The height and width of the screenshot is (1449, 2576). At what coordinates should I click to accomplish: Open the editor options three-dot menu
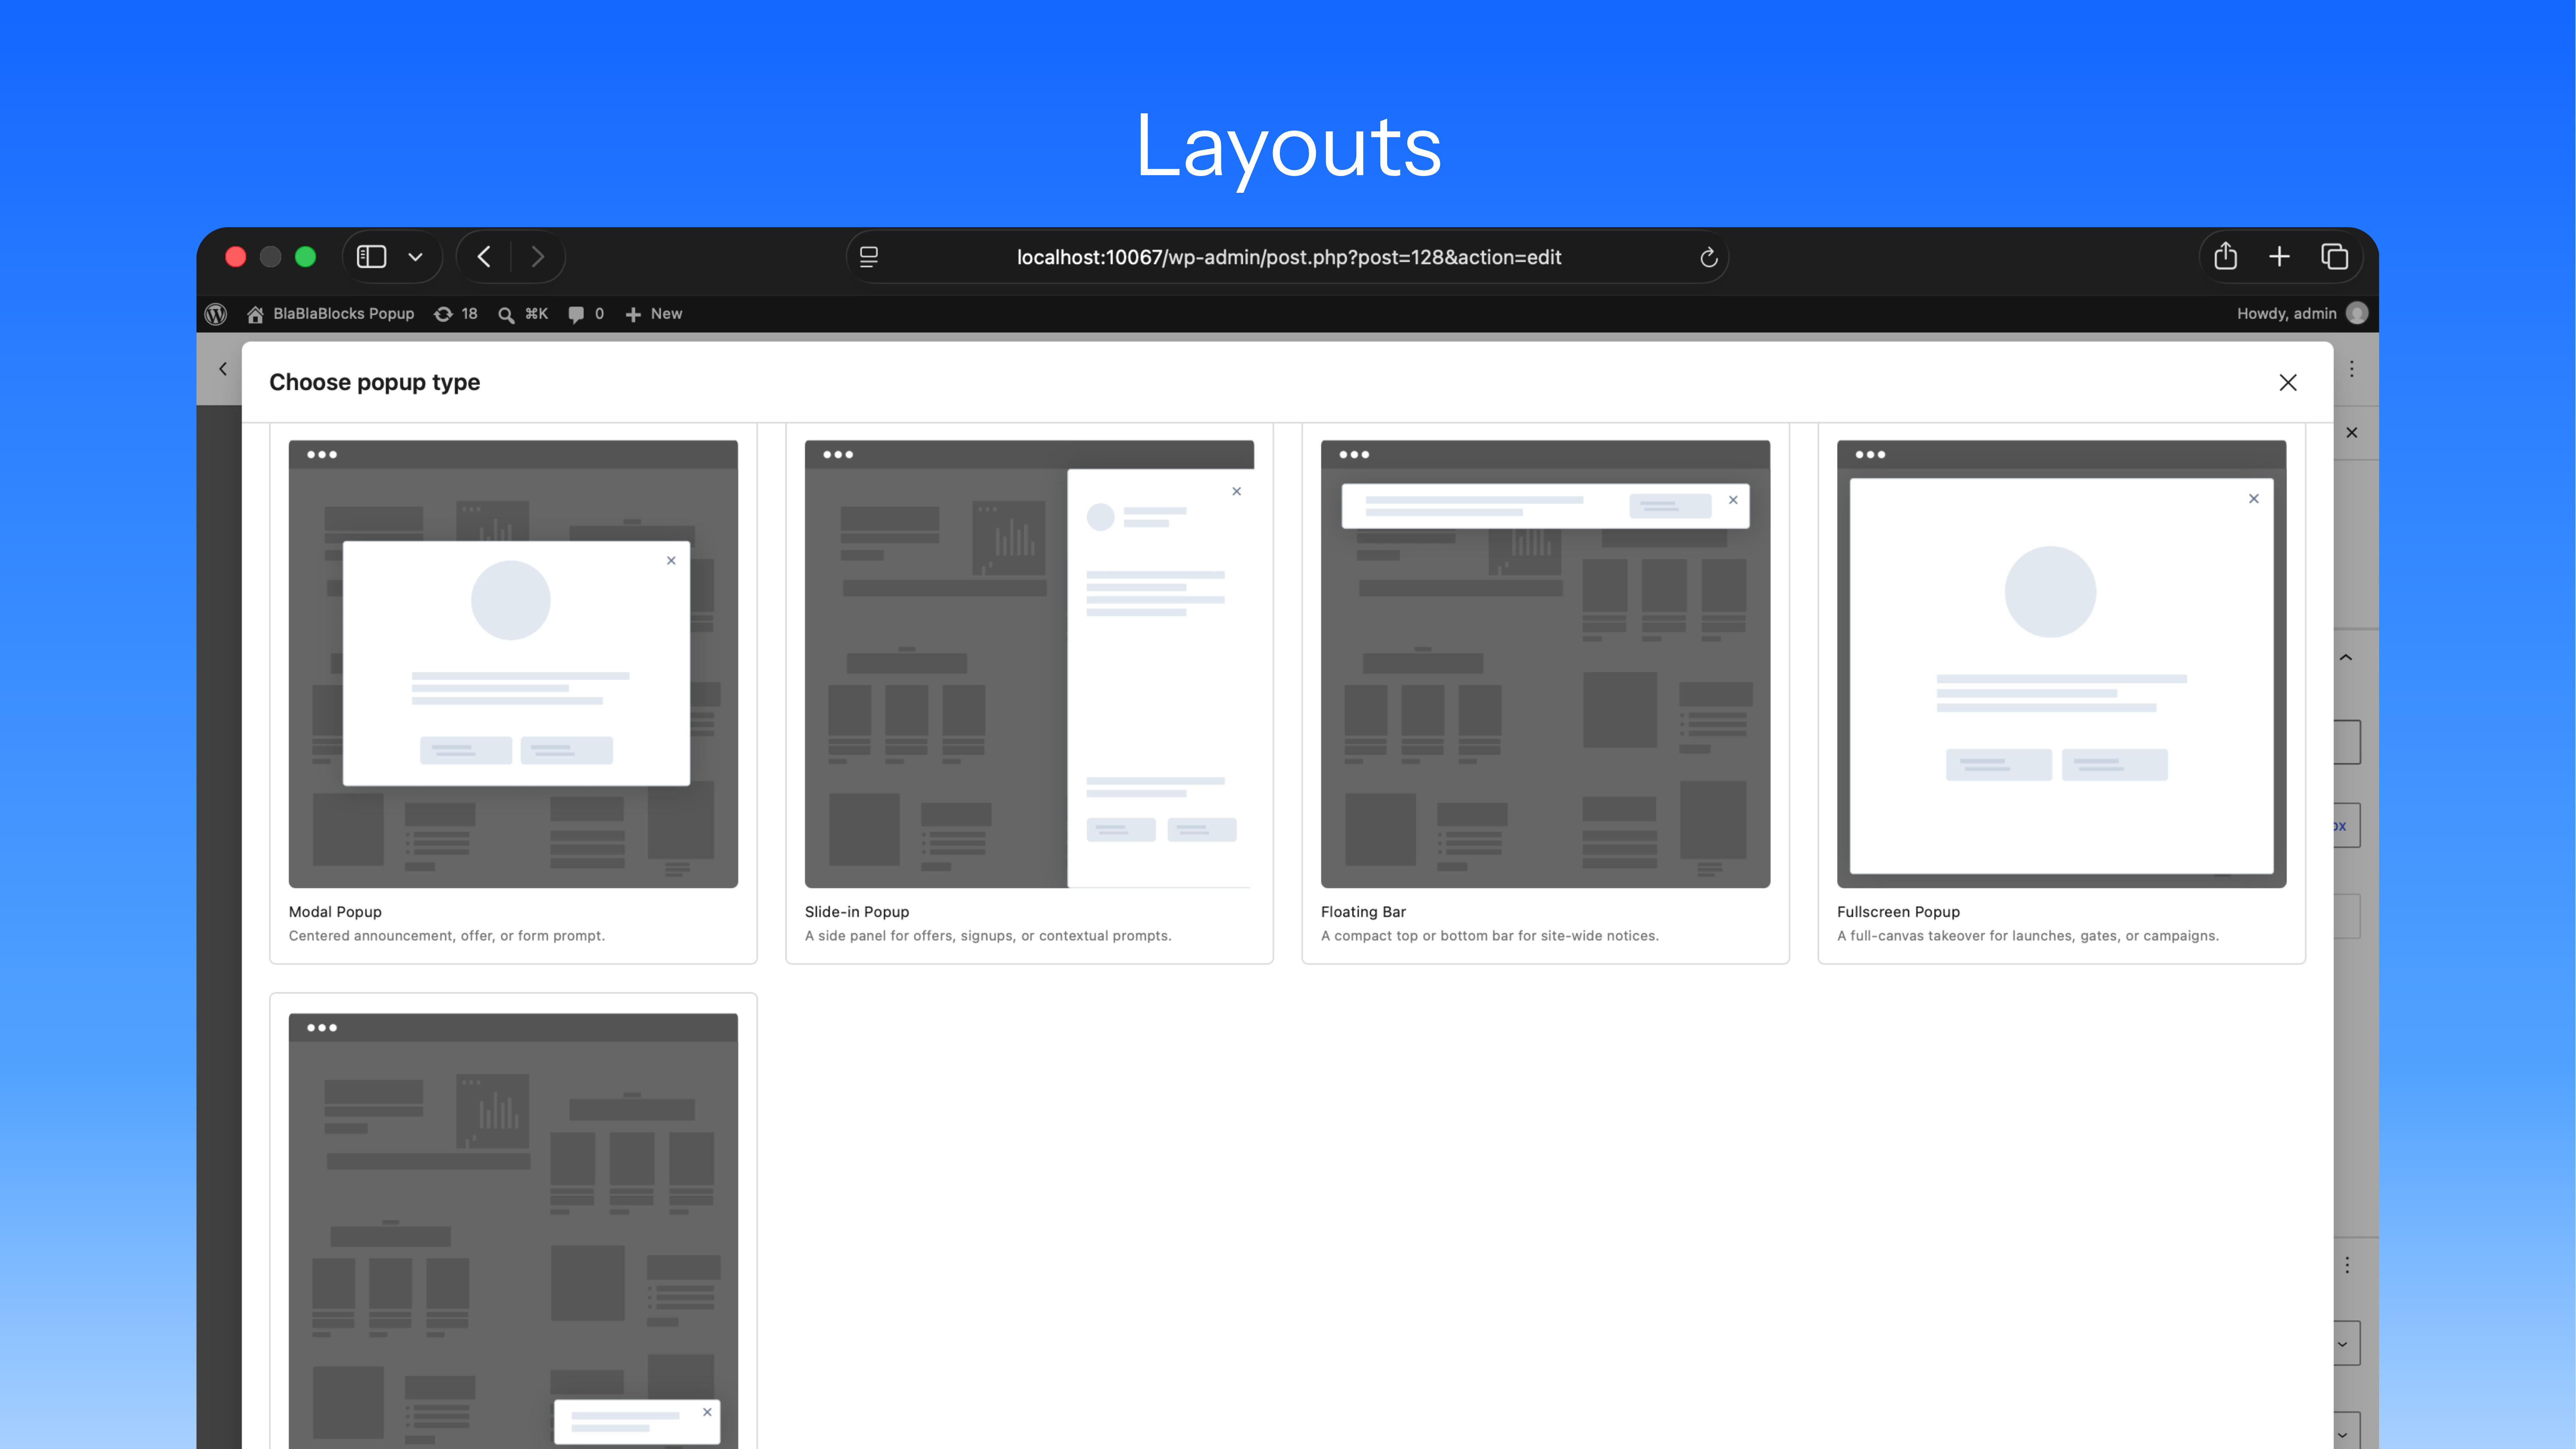click(2352, 369)
